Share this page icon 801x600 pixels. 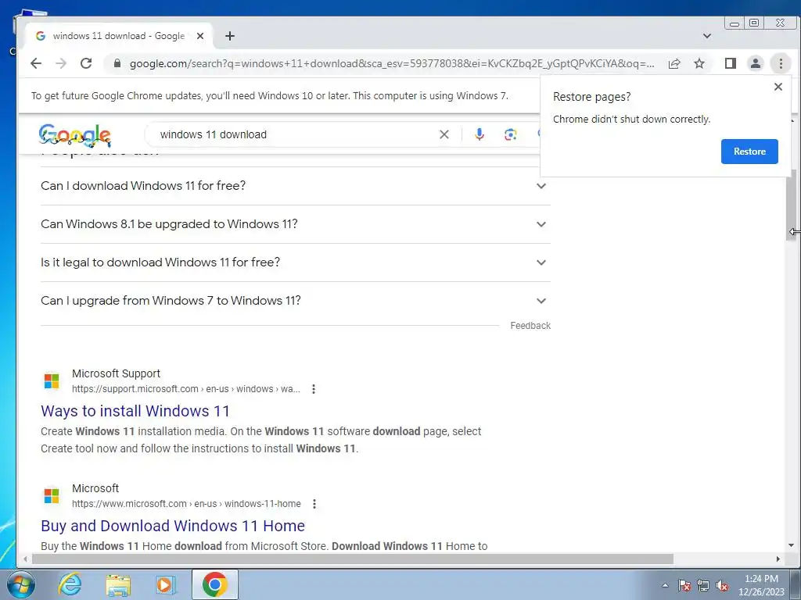[x=674, y=63]
